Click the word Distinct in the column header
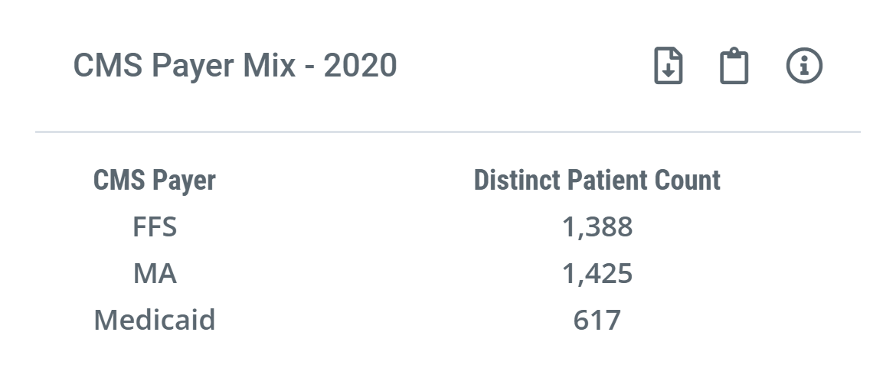 point(517,181)
